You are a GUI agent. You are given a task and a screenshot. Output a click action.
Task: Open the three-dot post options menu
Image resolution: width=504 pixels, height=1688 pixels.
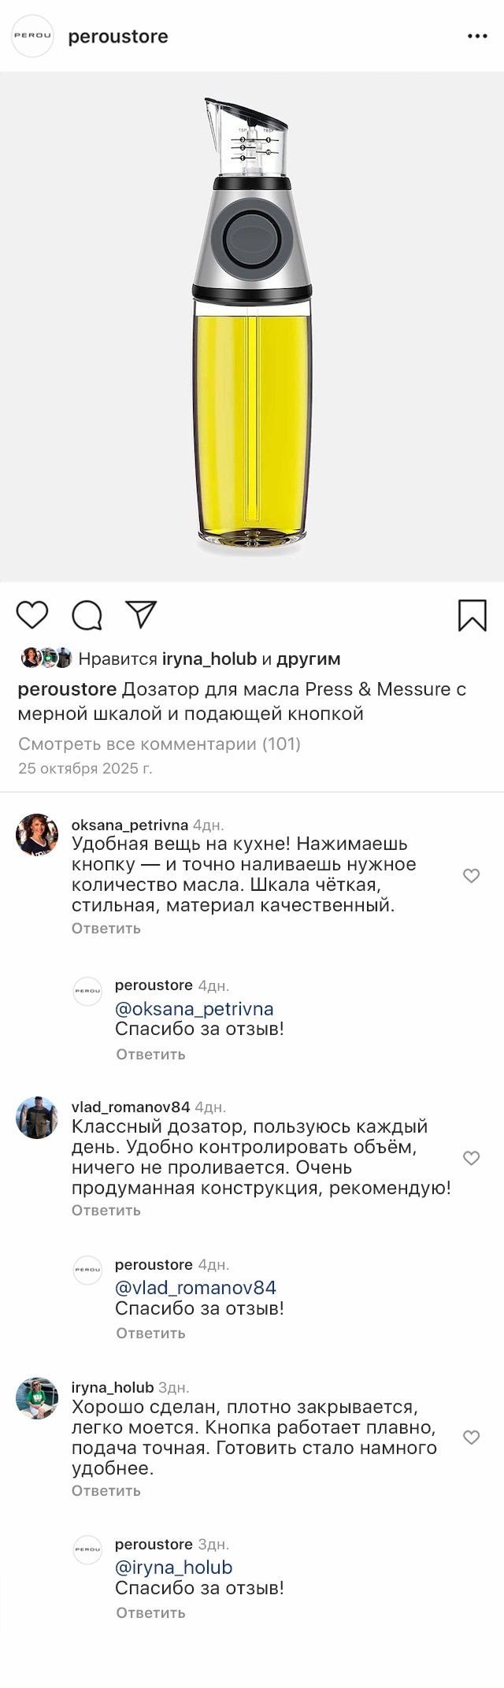pos(477,36)
